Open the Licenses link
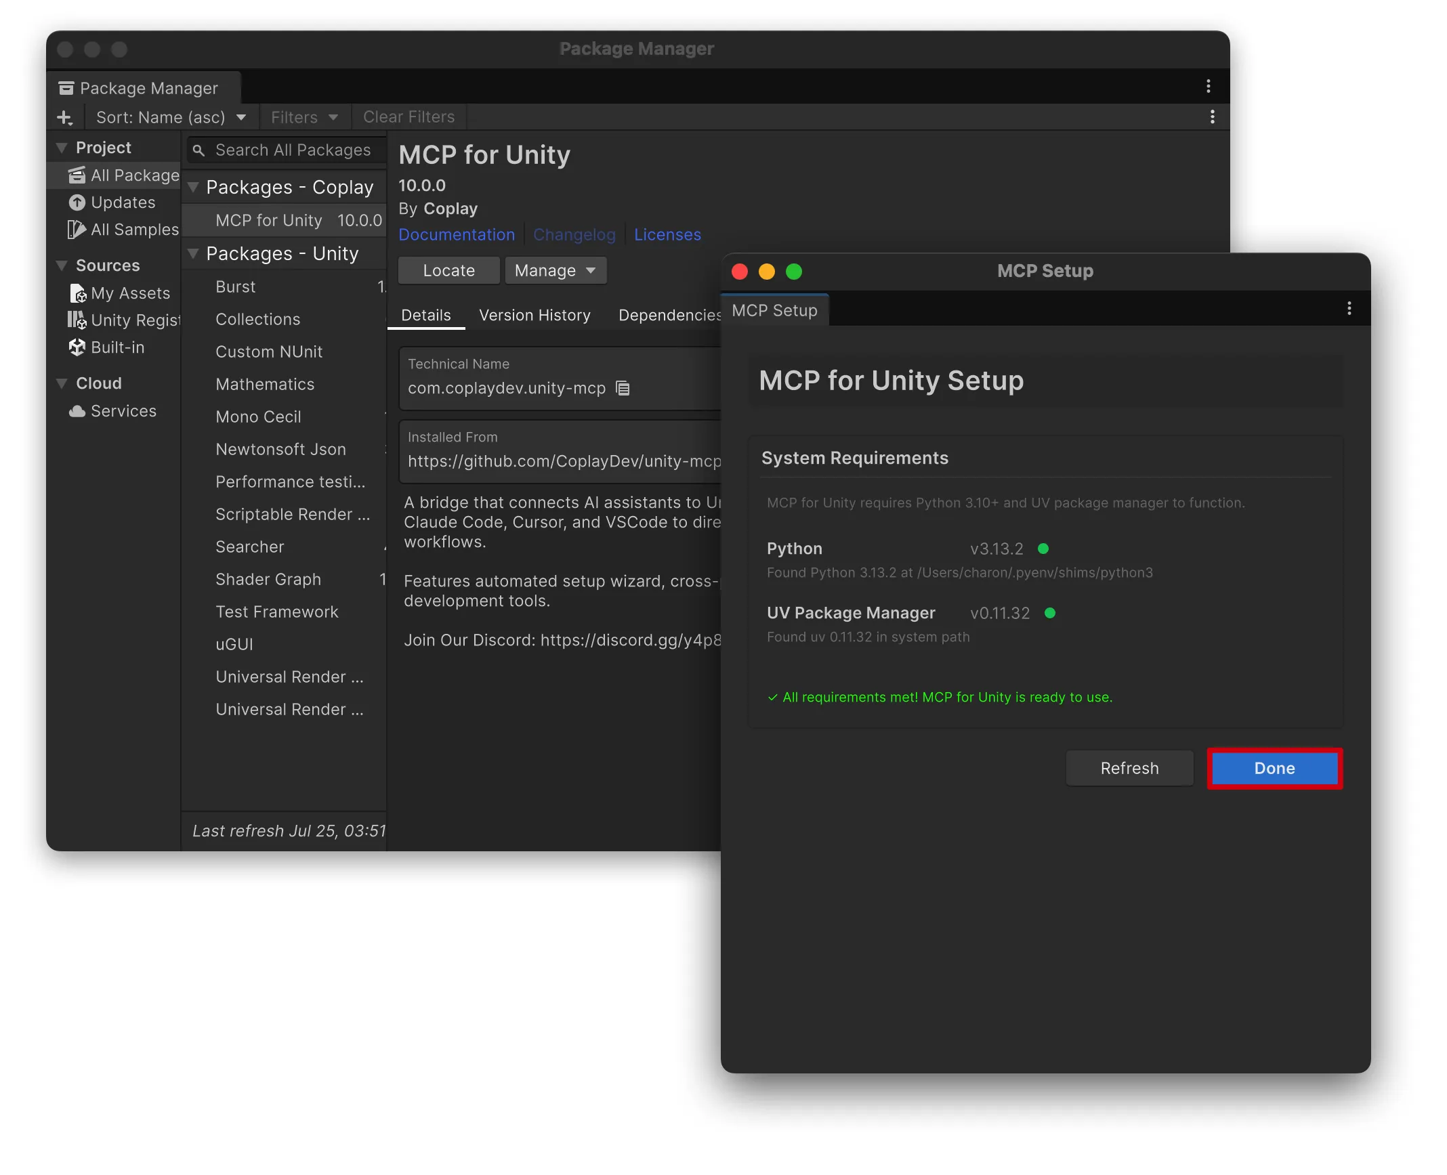1447x1175 pixels. 667,235
